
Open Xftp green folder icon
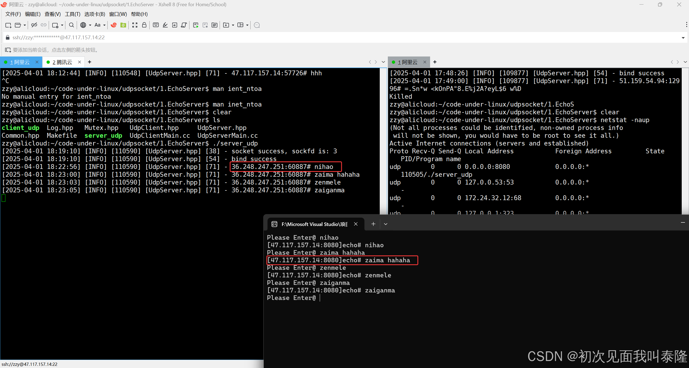(x=123, y=25)
